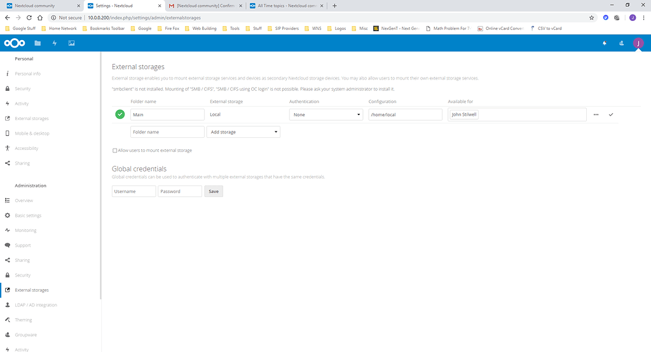Save the global credentials
This screenshot has width=651, height=352.
tap(214, 191)
